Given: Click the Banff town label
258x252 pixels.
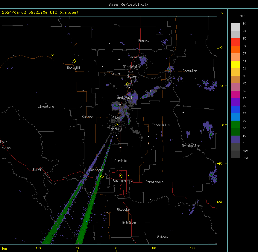Looking at the screenshot, I should point(37,170).
